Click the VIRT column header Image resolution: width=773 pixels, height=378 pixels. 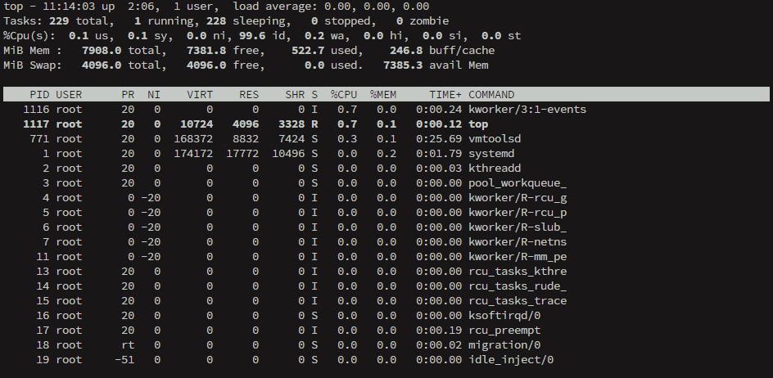pyautogui.click(x=200, y=95)
